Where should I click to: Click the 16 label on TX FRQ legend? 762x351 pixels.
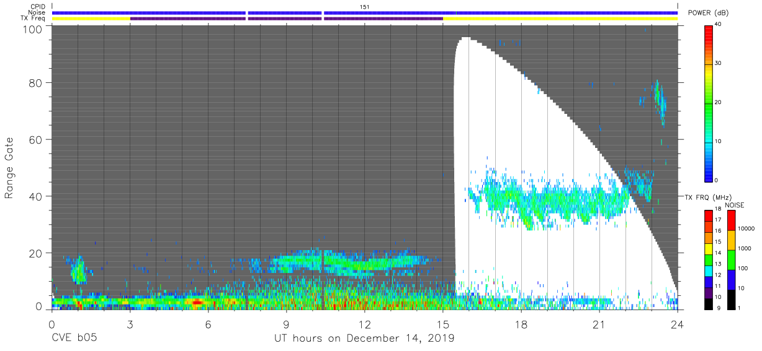click(717, 231)
